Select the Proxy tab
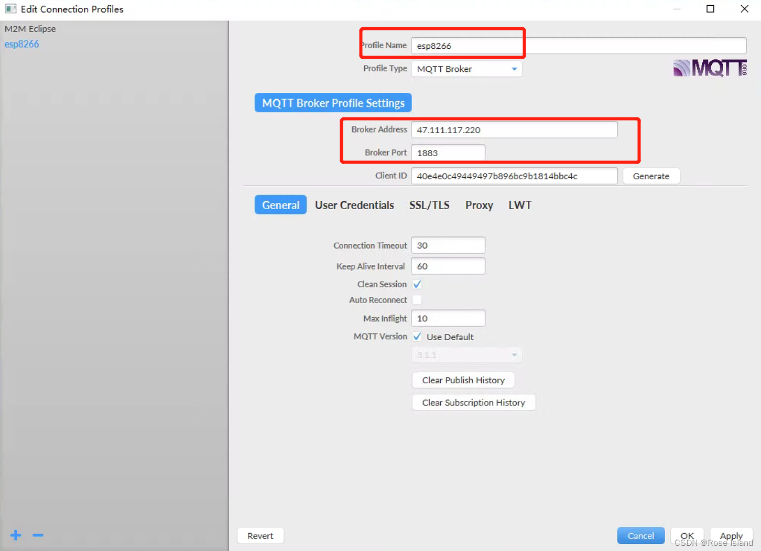761x551 pixels. [479, 205]
